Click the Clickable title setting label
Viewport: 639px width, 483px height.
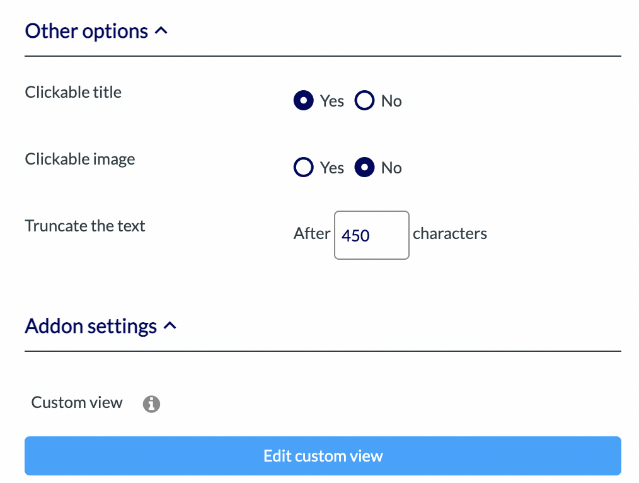click(x=73, y=92)
